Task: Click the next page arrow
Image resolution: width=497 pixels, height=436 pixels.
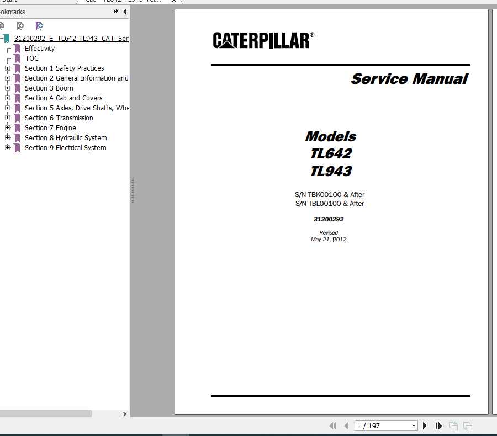Action: tap(425, 426)
